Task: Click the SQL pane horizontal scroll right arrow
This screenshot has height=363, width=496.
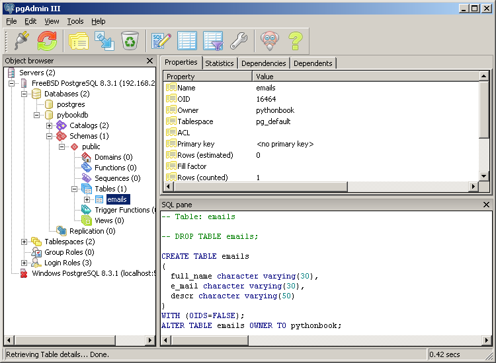Action: (x=487, y=341)
